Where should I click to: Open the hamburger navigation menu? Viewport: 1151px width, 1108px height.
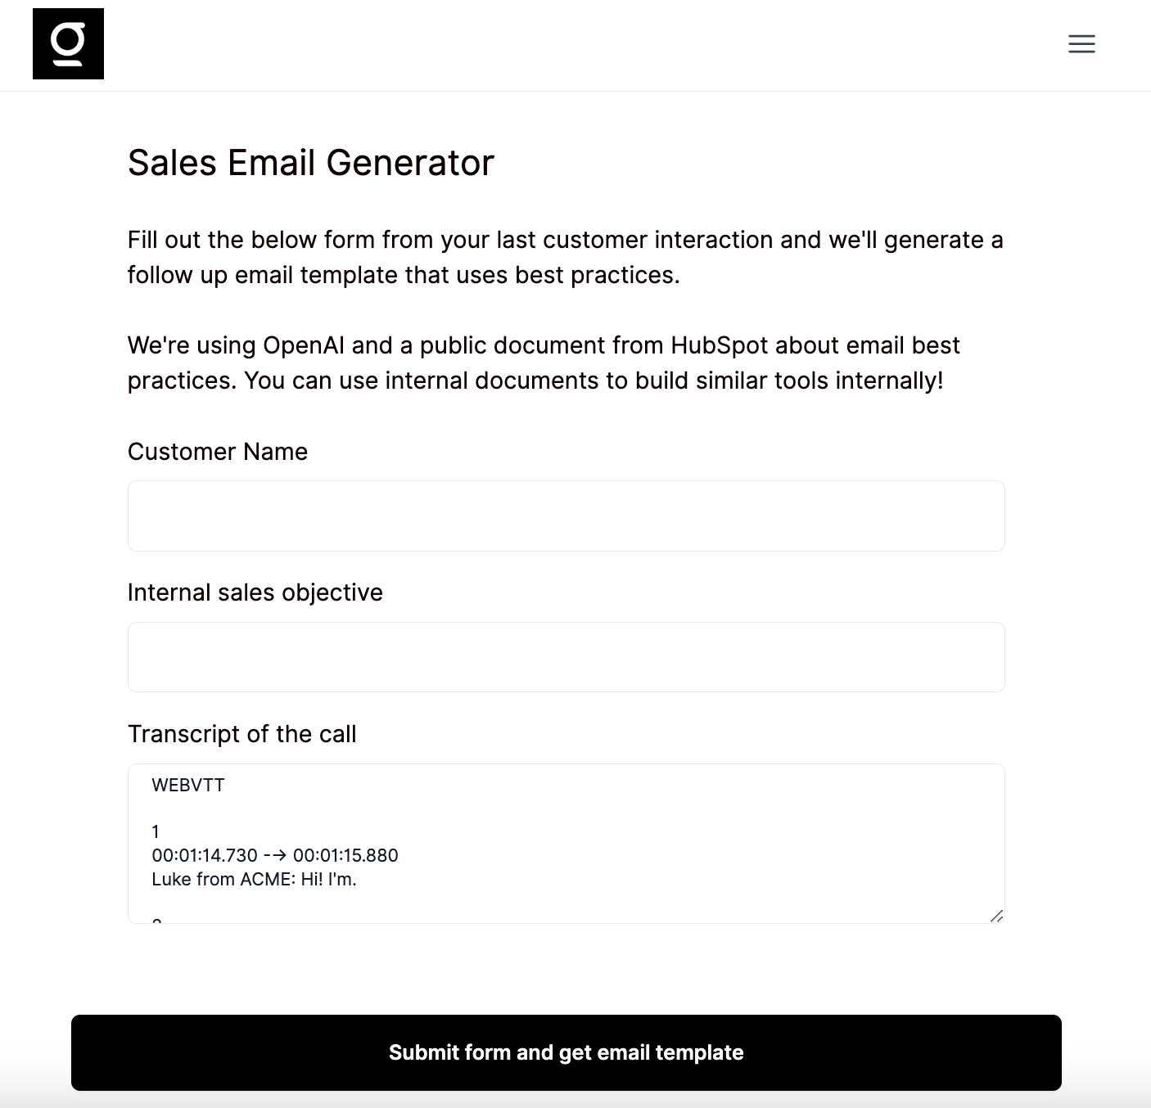tap(1081, 44)
